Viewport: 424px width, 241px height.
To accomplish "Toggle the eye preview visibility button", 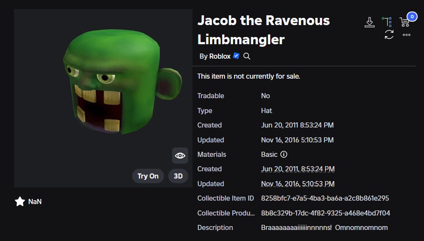I will click(x=180, y=156).
